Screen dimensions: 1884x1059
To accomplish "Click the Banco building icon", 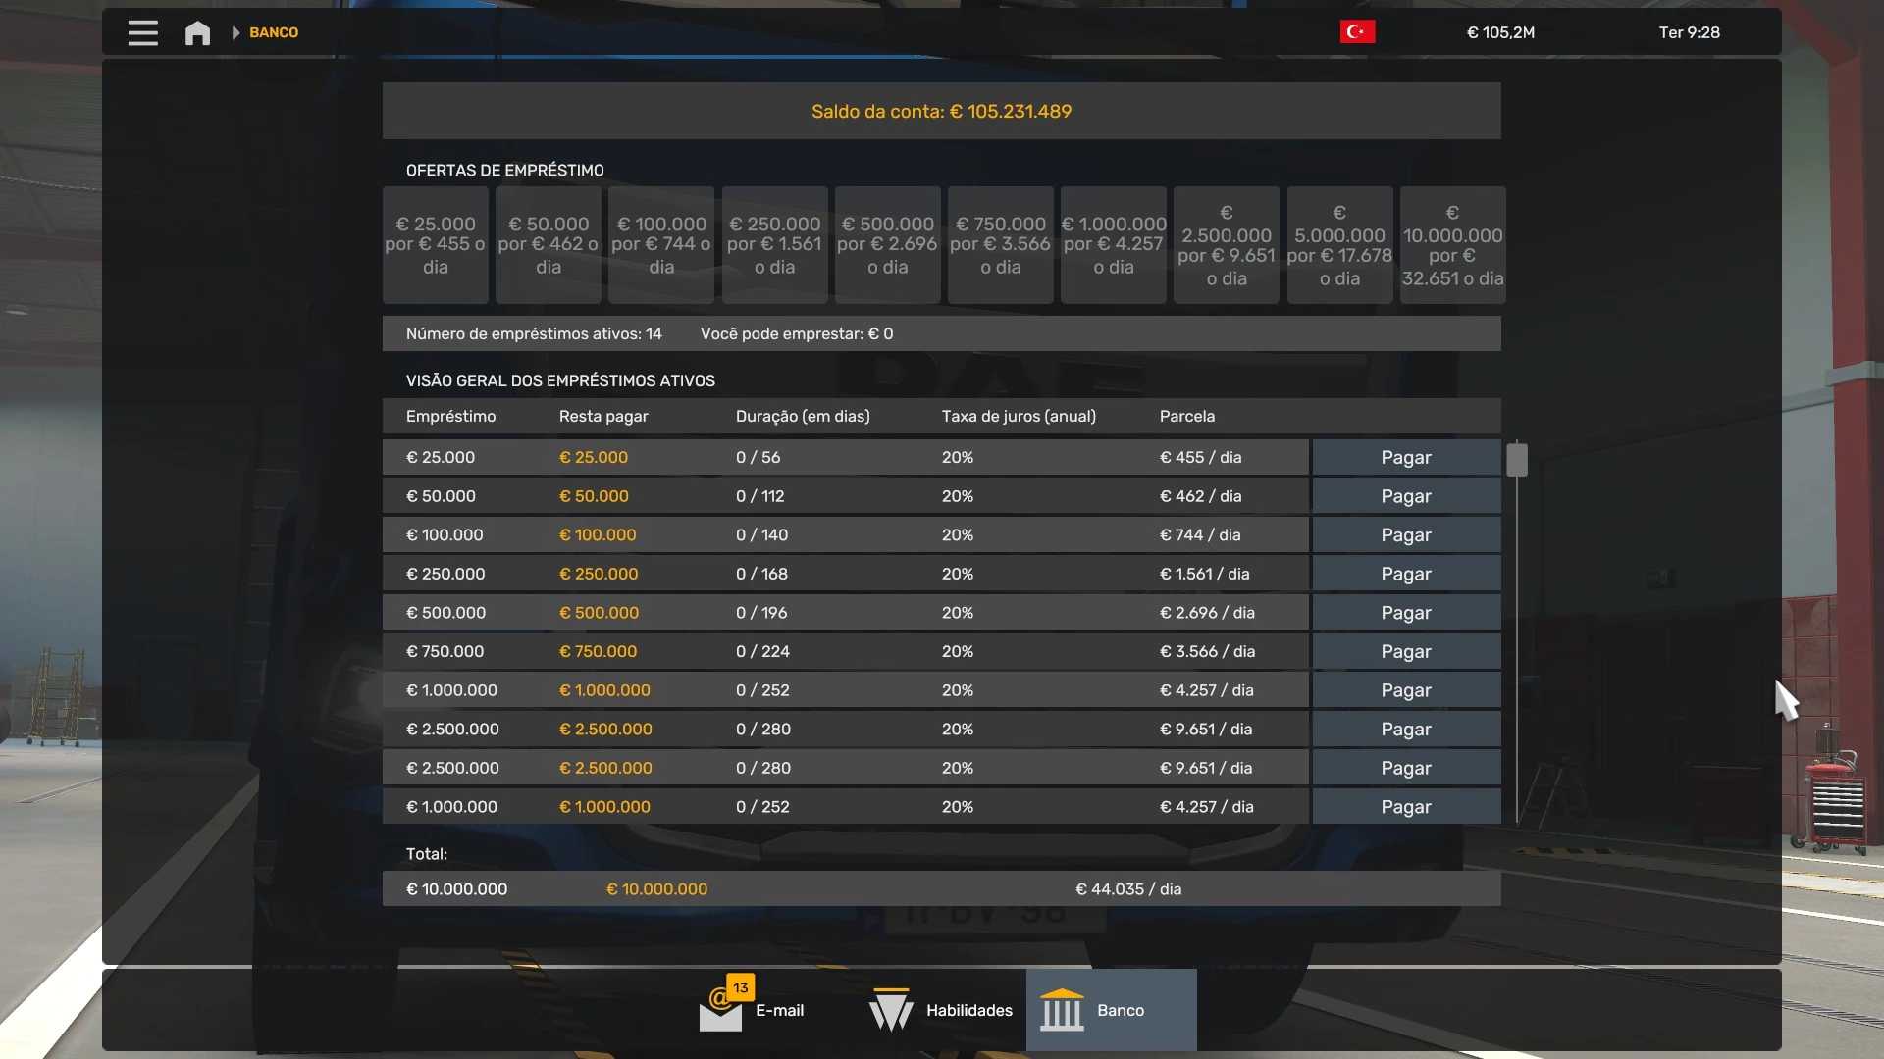I will click(1062, 1010).
